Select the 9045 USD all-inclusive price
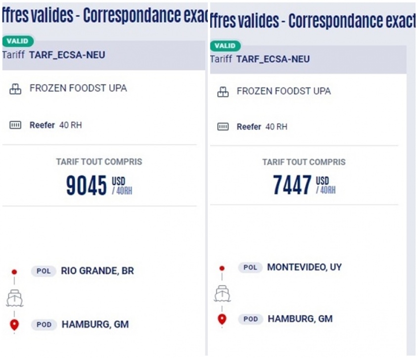The height and width of the screenshot is (358, 418). 87,185
